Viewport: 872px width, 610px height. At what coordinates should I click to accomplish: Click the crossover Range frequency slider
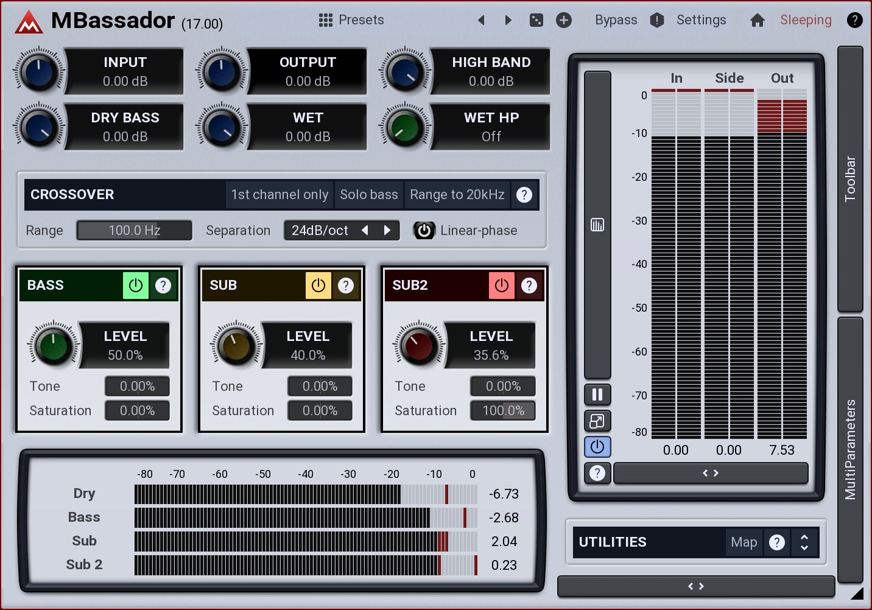coord(134,231)
